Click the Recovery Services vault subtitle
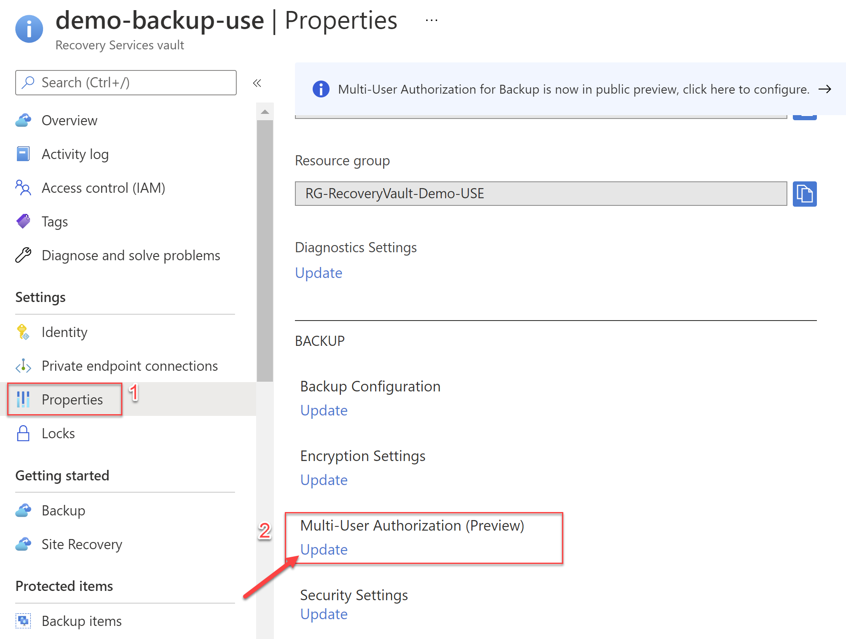 point(120,45)
